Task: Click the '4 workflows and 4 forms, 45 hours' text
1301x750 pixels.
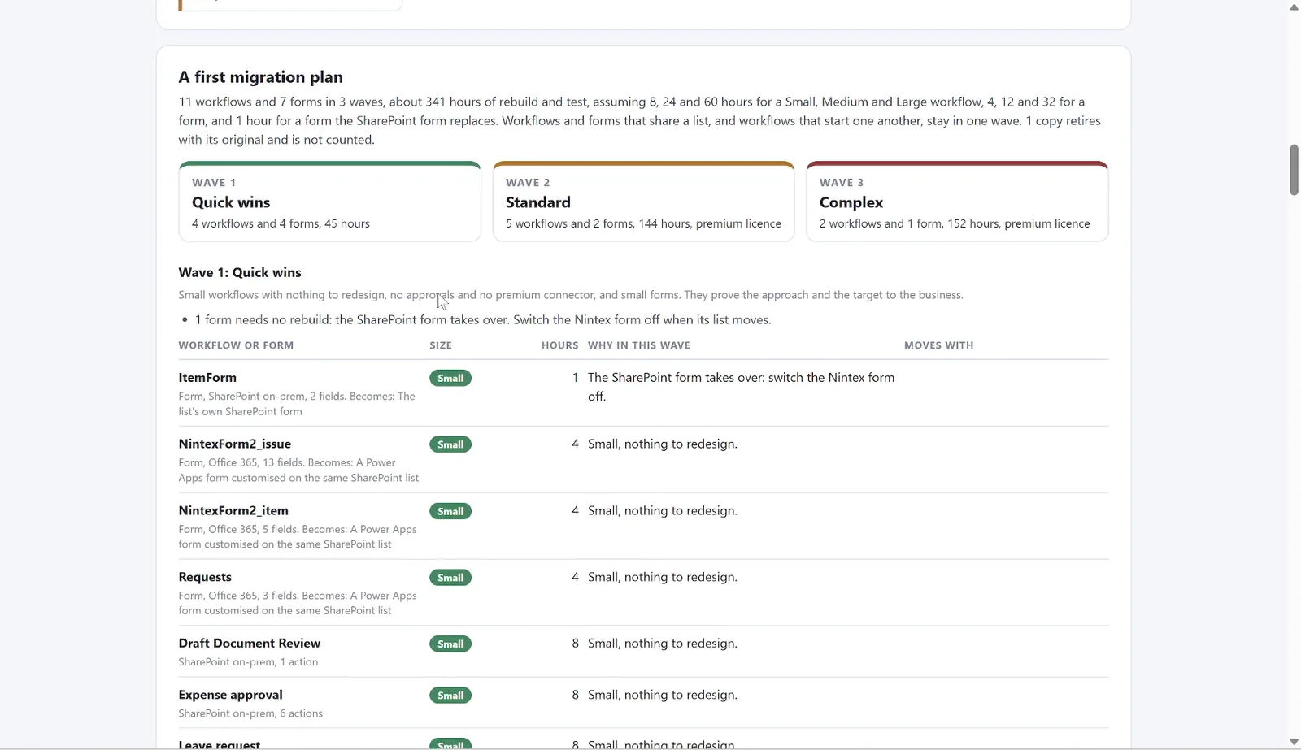Action: (x=281, y=223)
